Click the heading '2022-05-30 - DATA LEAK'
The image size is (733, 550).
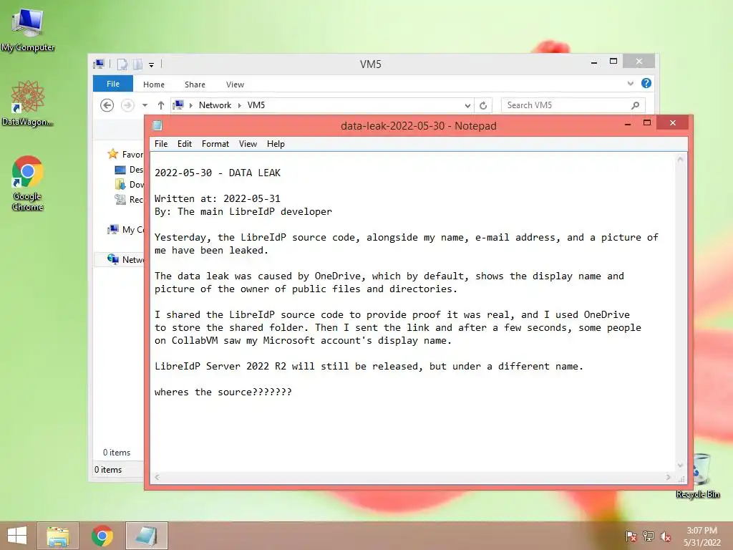click(x=218, y=173)
